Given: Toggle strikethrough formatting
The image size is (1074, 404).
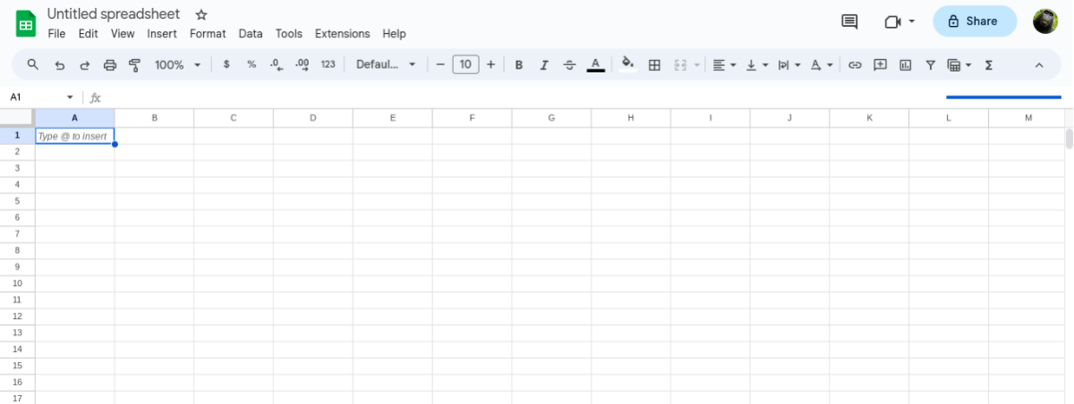Looking at the screenshot, I should (x=569, y=64).
